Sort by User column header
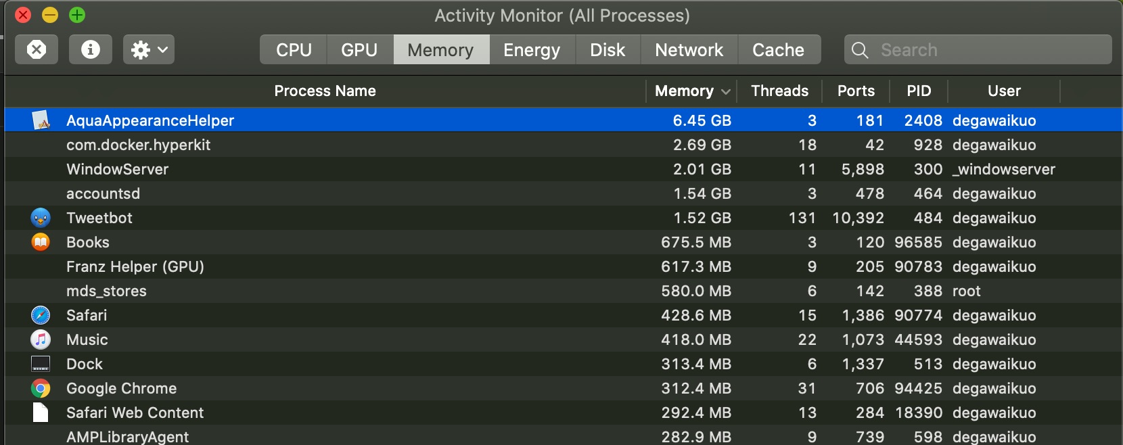1123x445 pixels. pos(1004,91)
